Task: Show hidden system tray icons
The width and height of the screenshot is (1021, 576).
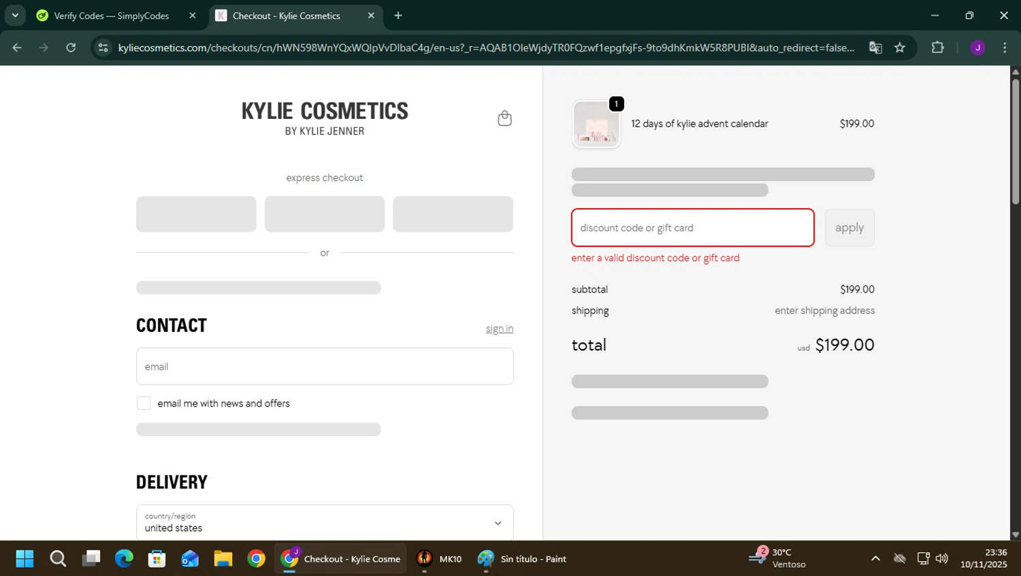Action: click(875, 559)
